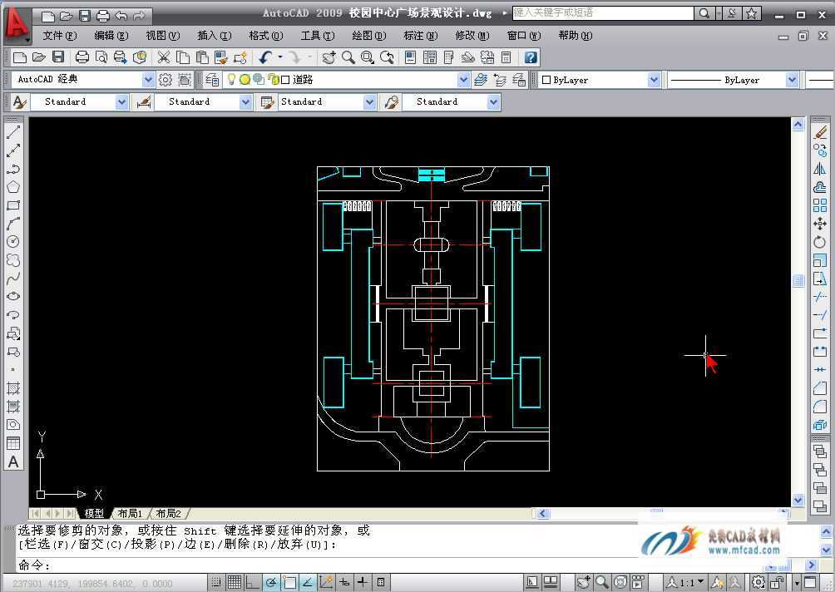Toggle Snap mode in the status bar
Viewport: 835px width, 592px height.
[x=215, y=582]
